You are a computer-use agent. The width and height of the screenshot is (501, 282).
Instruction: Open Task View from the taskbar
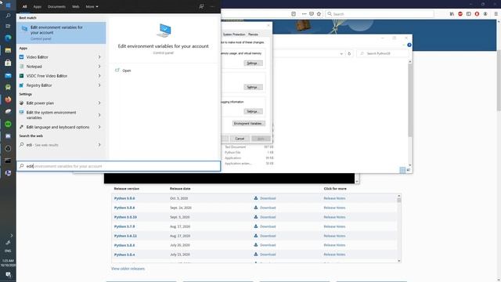[x=8, y=26]
